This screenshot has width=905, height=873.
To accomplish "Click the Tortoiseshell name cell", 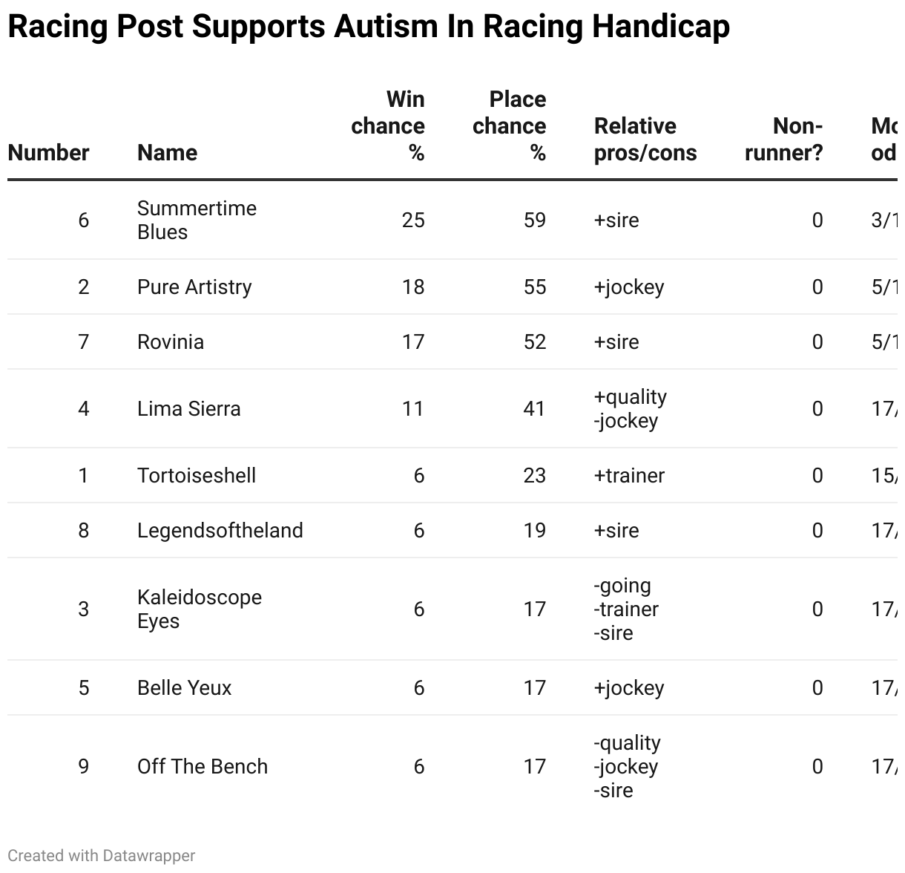I will coord(197,475).
